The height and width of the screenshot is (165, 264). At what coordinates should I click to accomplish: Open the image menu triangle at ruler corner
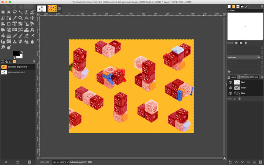[38, 15]
